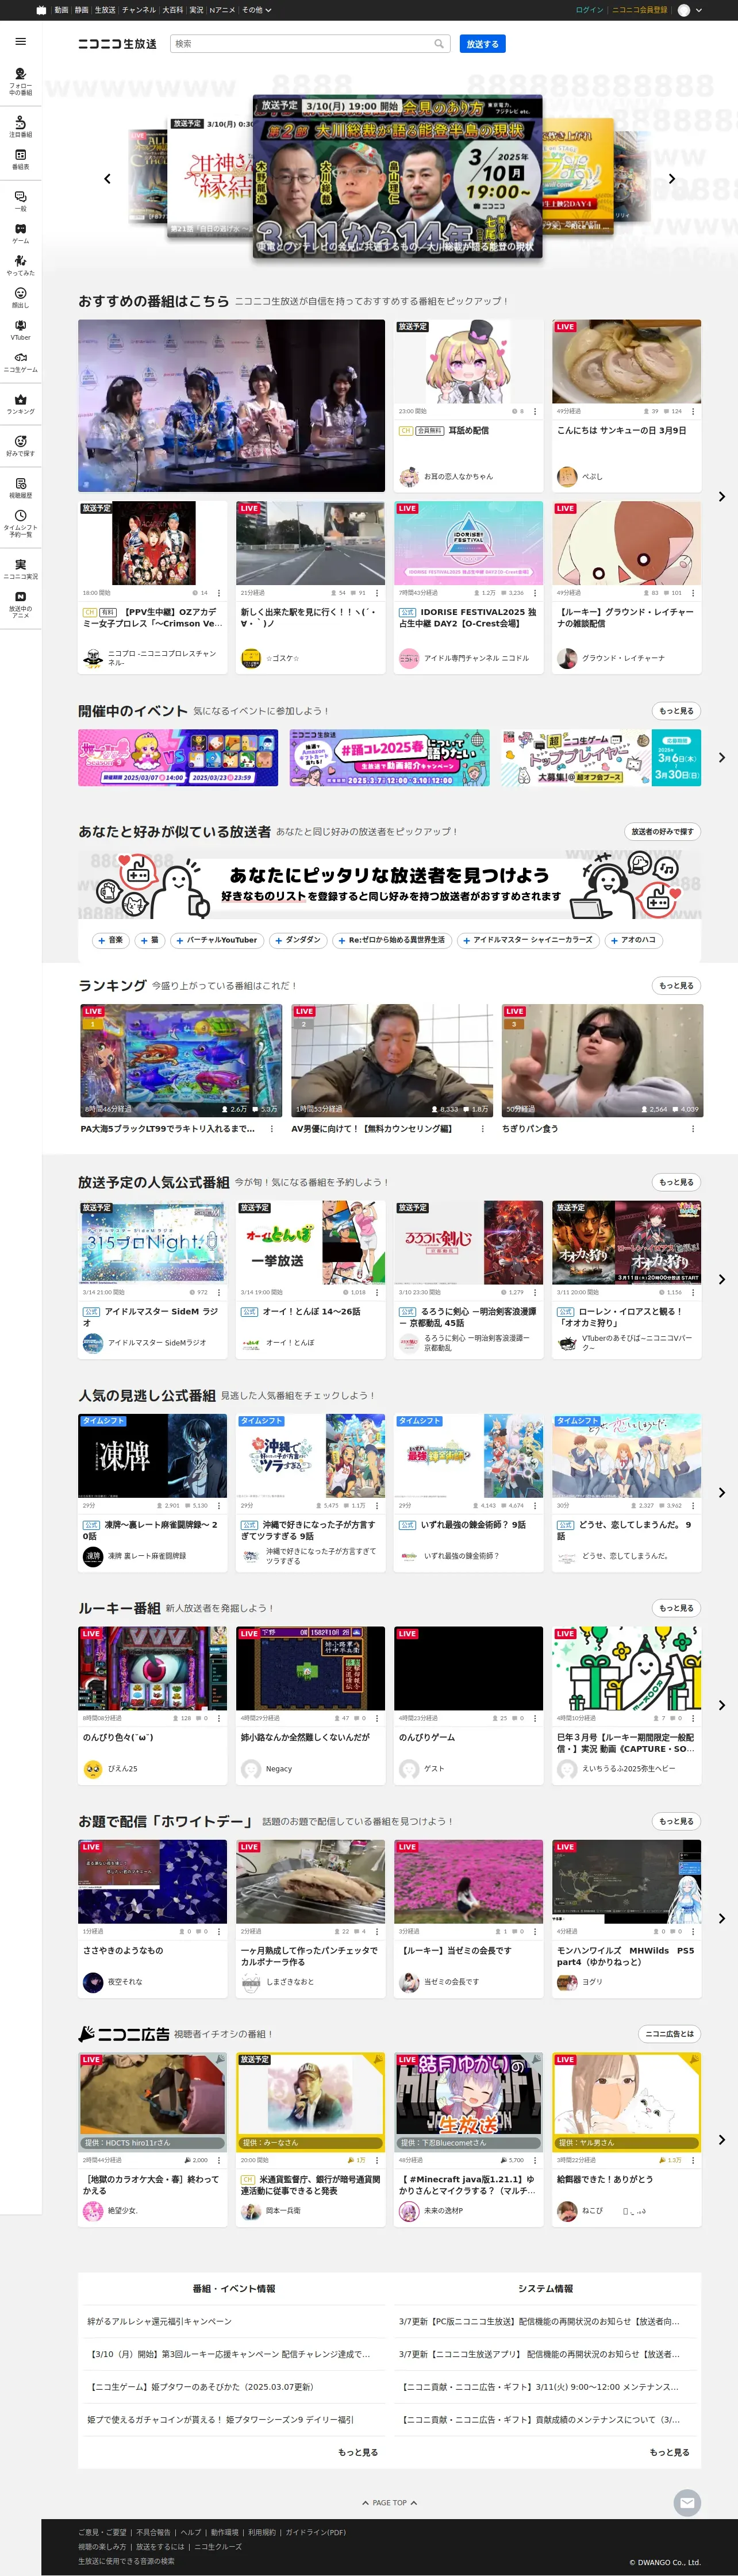Viewport: 738px width, 2576px height.
Task: Open the user avatar dropdown
Action: point(690,10)
